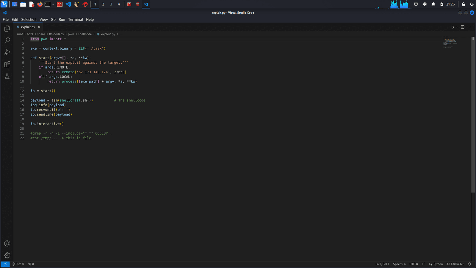Open the errors and warnings count in the status bar
The image size is (476, 268).
pyautogui.click(x=18, y=264)
